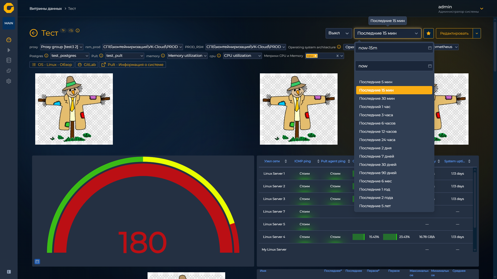The image size is (497, 279).
Task: Collapse the Последние 15 мин time dropdown
Action: [x=388, y=33]
